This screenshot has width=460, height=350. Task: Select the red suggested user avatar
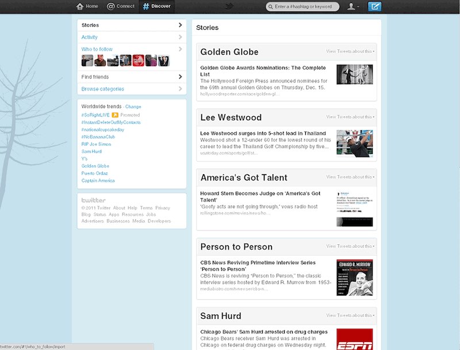[x=138, y=60]
